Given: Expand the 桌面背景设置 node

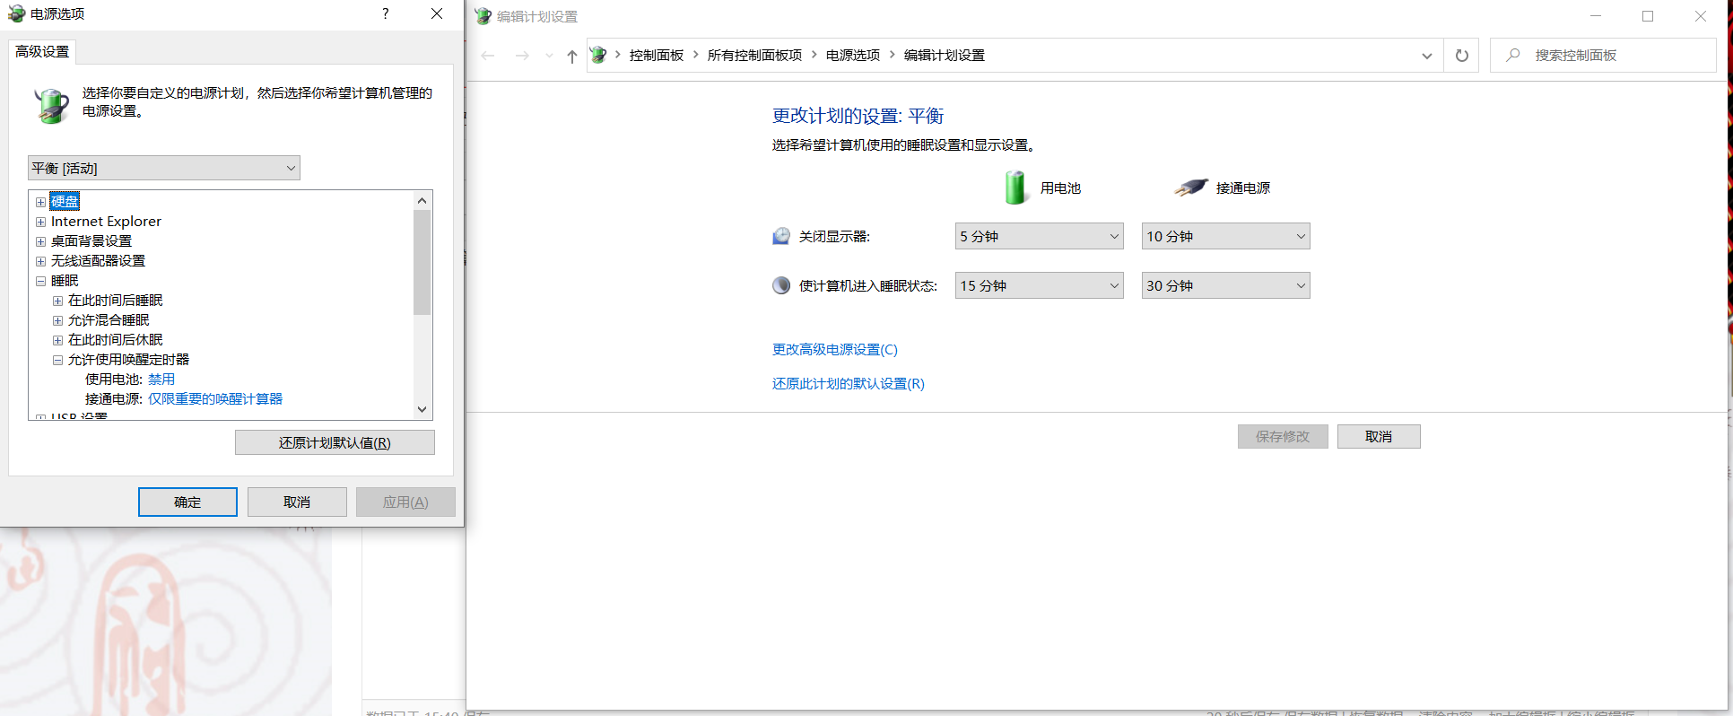Looking at the screenshot, I should [40, 241].
